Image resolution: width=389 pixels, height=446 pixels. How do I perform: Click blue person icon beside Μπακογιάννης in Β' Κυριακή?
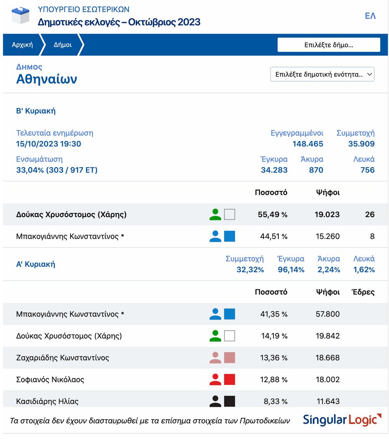click(215, 237)
